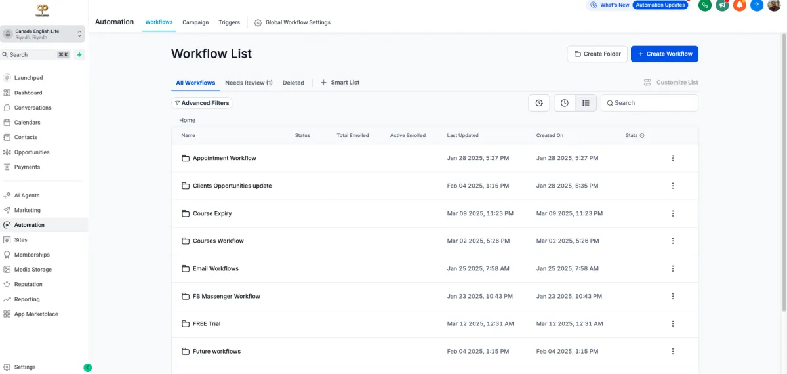
Task: Open the Email Workflows folder
Action: click(216, 268)
